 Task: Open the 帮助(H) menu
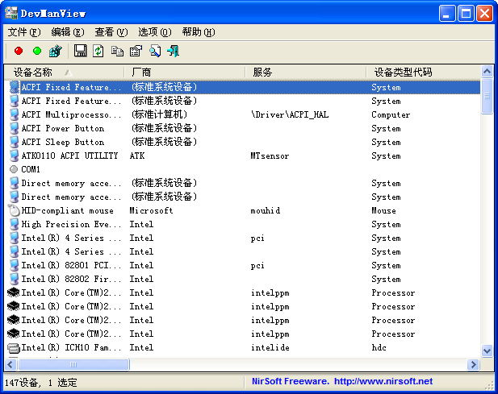pos(198,32)
